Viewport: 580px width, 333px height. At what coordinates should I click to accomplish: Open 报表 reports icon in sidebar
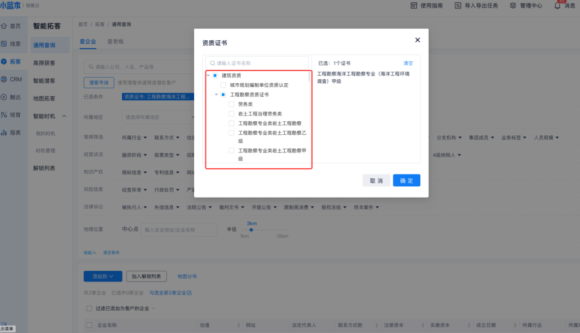click(x=5, y=133)
